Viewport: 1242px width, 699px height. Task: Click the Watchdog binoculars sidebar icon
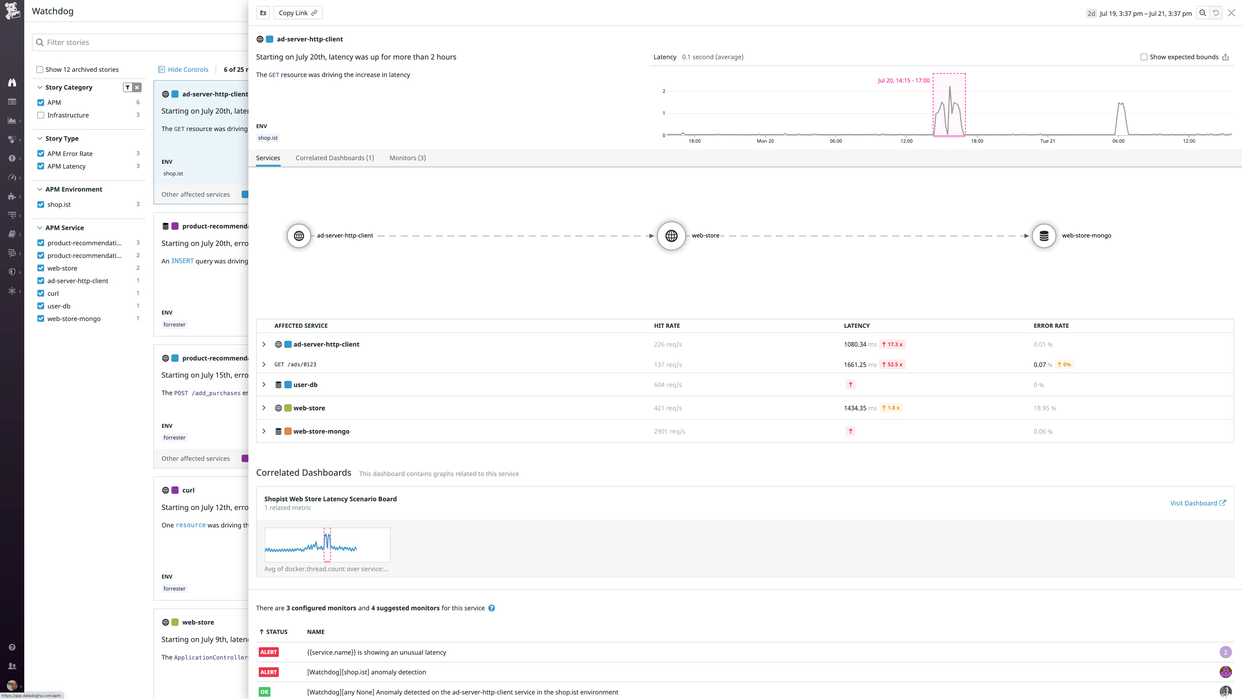(x=12, y=83)
